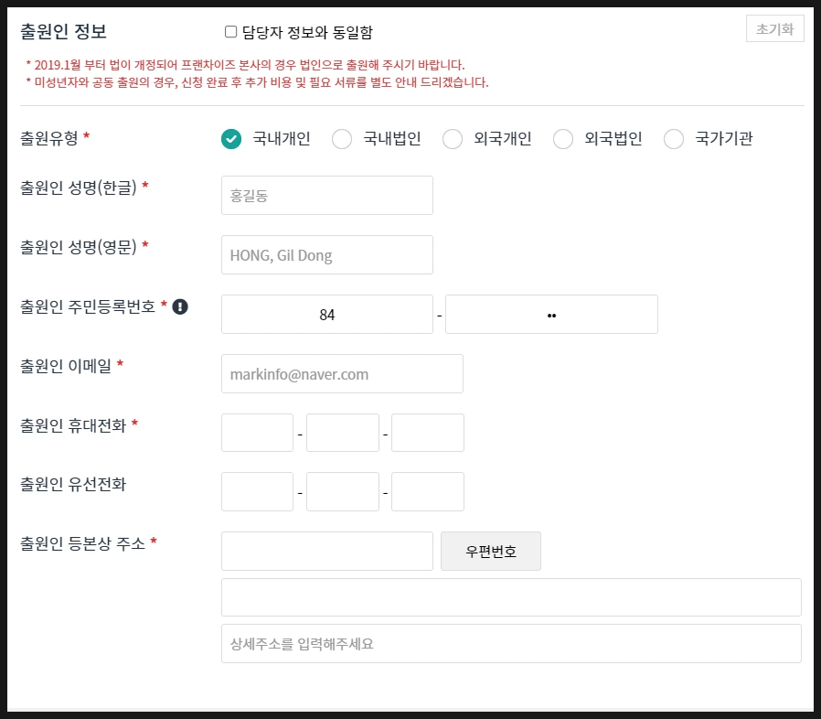This screenshot has height=719, width=821.
Task: Click the detailed address field with 상세주소를 입력해주세요
Action: click(x=510, y=643)
